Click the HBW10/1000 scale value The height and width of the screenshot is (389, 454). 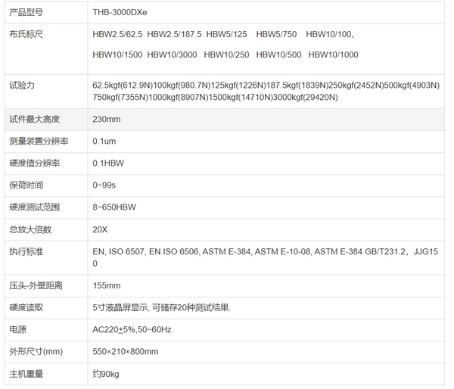[x=333, y=54]
